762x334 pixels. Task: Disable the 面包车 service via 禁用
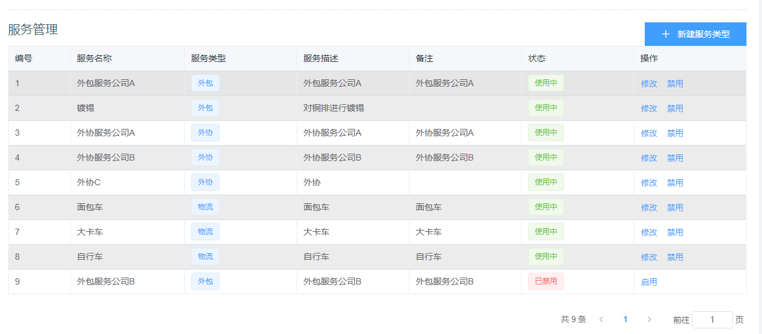(x=675, y=208)
